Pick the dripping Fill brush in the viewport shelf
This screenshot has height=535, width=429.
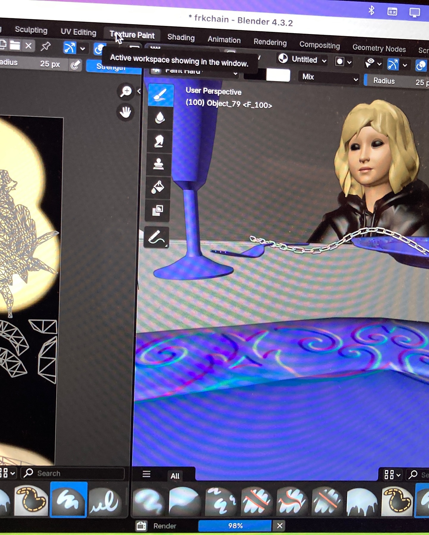pos(363,502)
